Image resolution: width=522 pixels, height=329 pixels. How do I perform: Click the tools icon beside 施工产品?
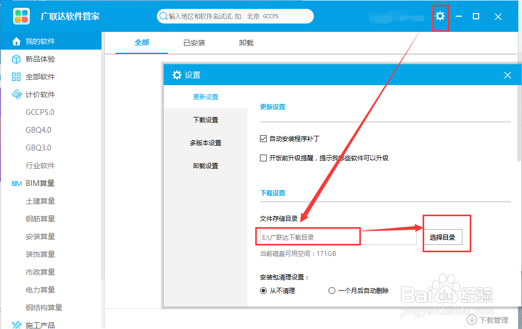point(17,325)
